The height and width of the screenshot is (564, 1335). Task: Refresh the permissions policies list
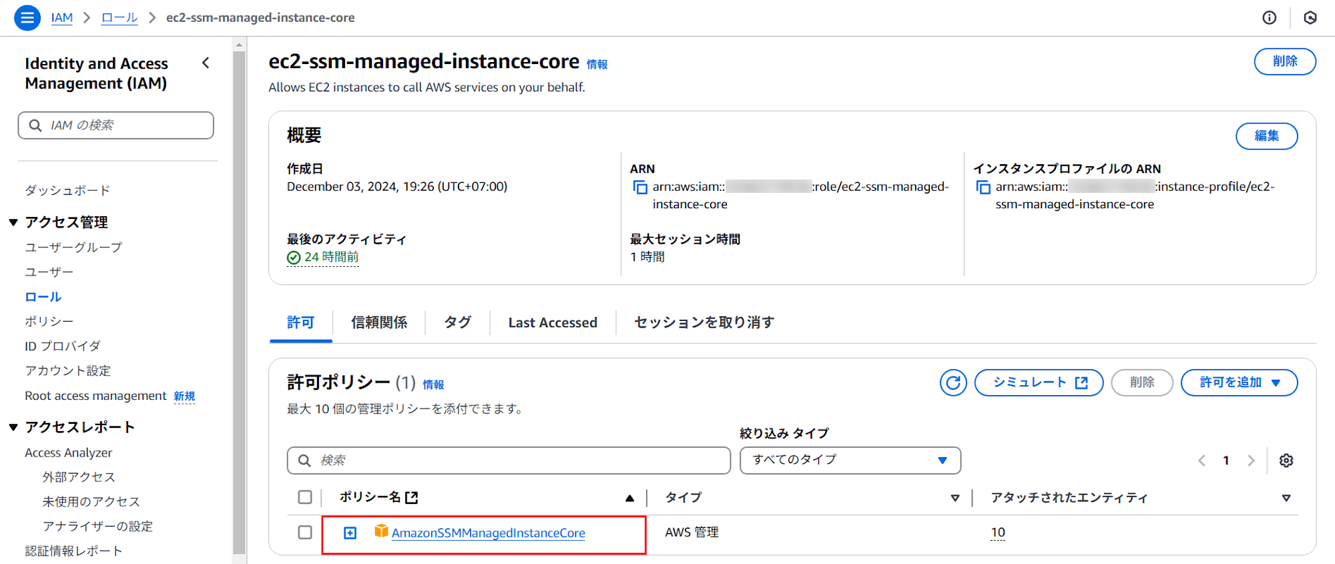tap(953, 382)
